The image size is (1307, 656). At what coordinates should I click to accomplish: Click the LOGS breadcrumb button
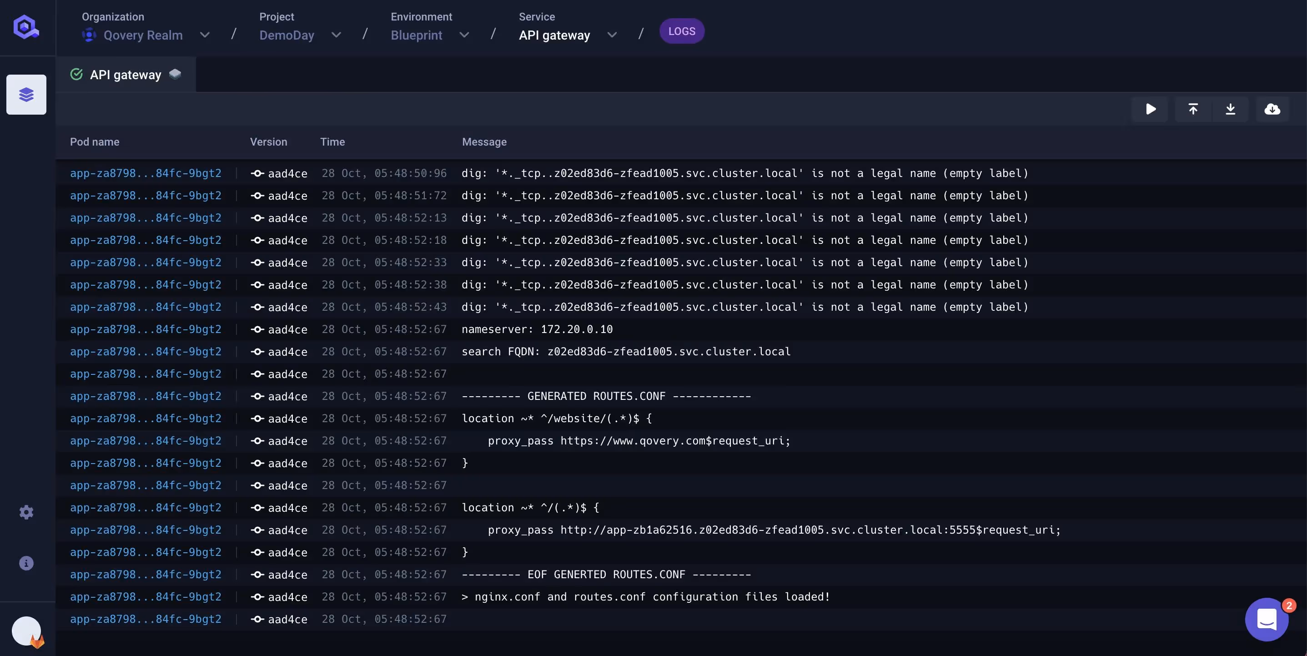(681, 31)
